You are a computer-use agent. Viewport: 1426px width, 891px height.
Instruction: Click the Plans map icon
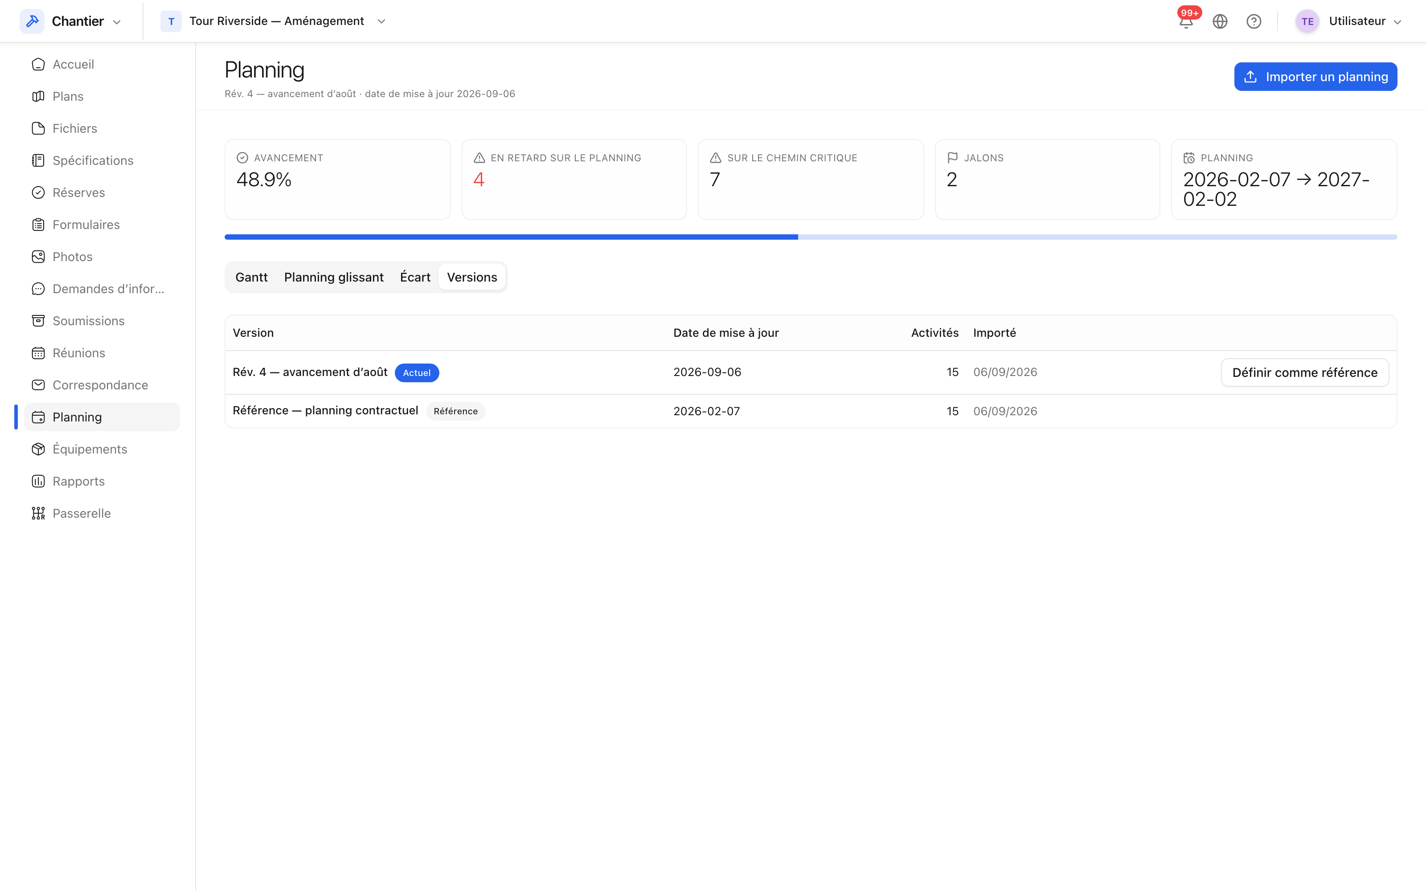pos(38,96)
